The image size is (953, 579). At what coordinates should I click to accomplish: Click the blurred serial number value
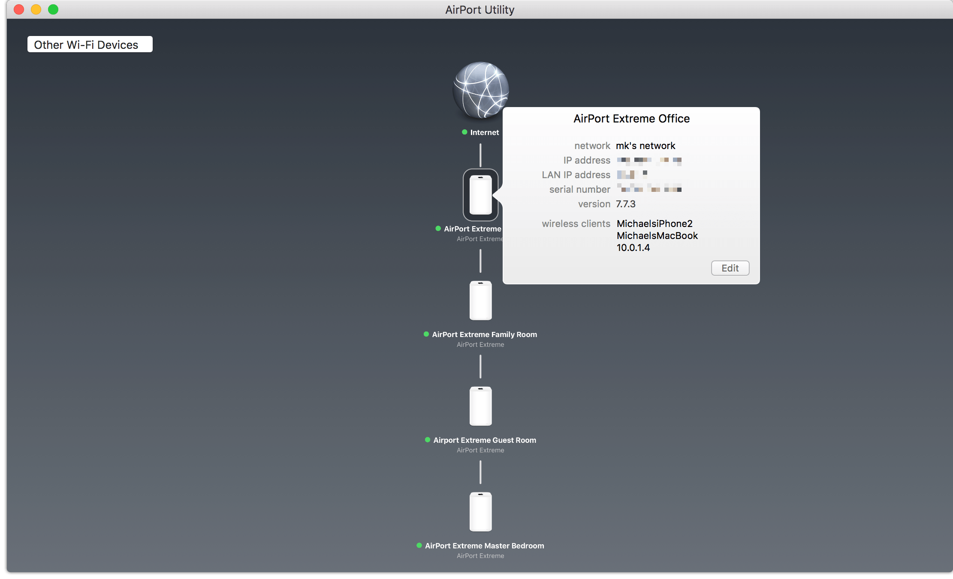coord(649,188)
